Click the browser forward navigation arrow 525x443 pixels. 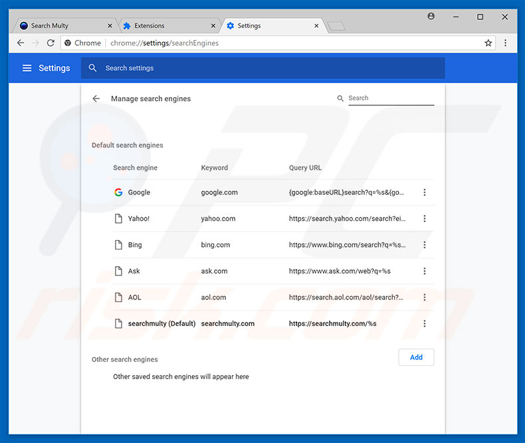pyautogui.click(x=36, y=43)
